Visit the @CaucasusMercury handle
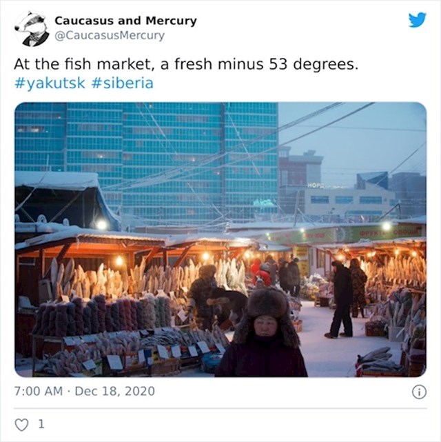Viewport: 441px width, 442px height. 110,36
